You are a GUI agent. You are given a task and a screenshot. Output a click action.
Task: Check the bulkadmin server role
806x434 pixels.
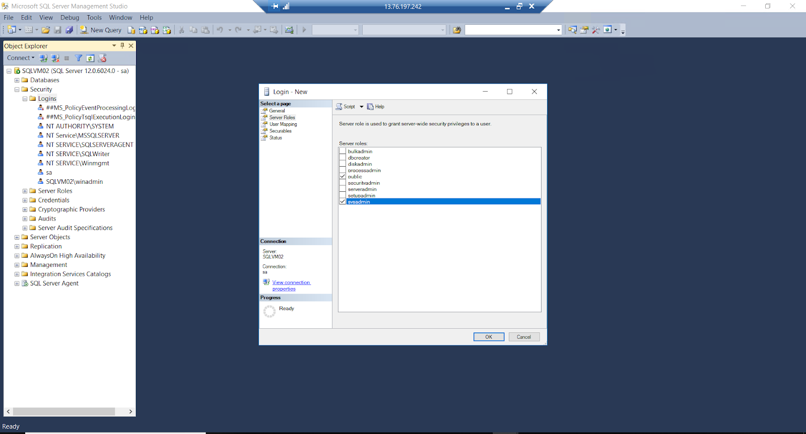pyautogui.click(x=343, y=151)
